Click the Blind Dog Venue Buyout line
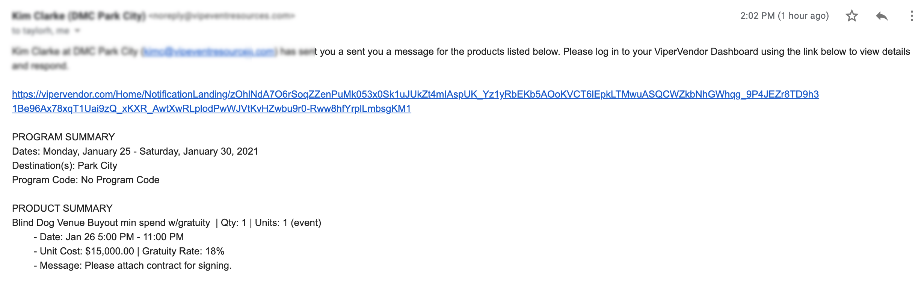Viewport: 924px width, 301px height. tap(167, 223)
